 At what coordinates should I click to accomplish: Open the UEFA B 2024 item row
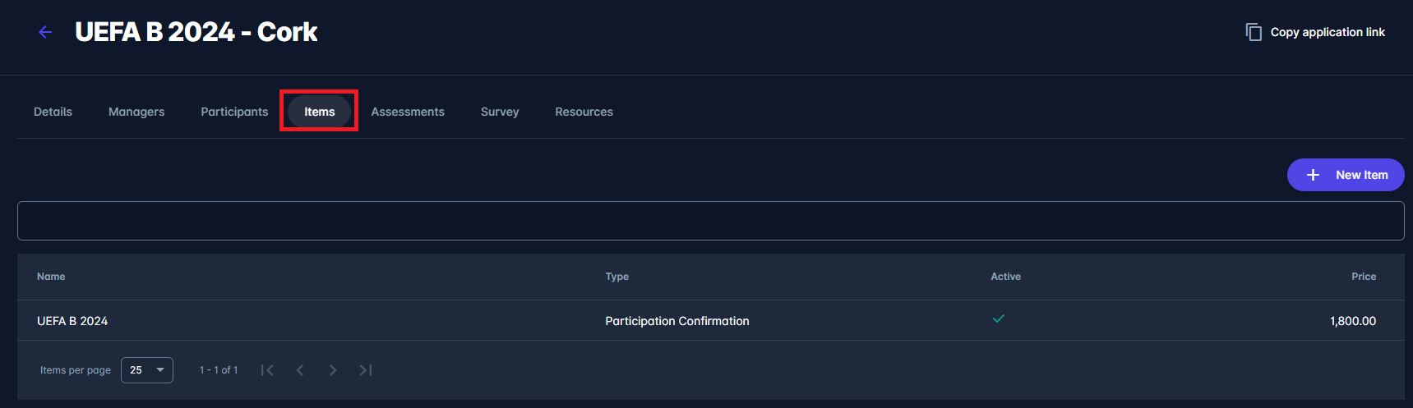[x=72, y=321]
